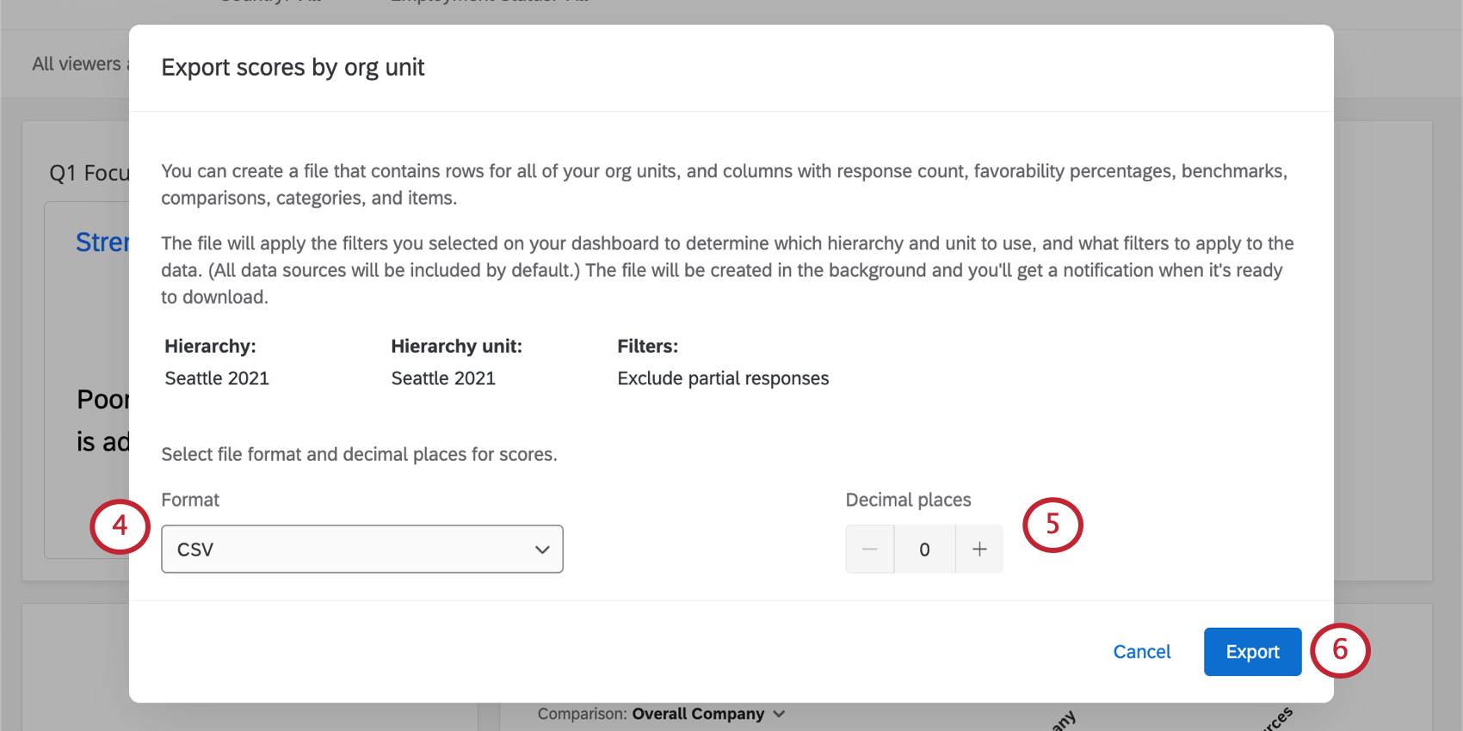Screen dimensions: 1463x731
Task: Decrease decimal places with the minus button
Action: tap(869, 550)
